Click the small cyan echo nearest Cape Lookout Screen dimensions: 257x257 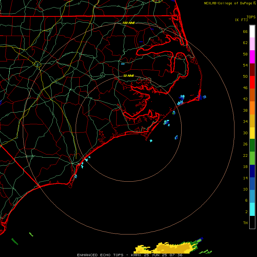151,140
